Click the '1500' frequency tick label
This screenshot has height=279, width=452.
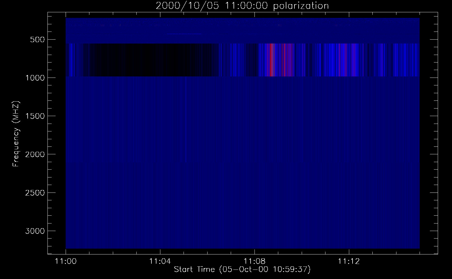[35, 116]
